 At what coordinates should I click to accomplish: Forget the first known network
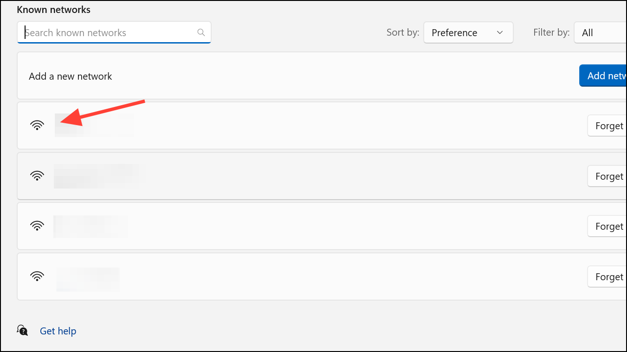[x=607, y=126]
